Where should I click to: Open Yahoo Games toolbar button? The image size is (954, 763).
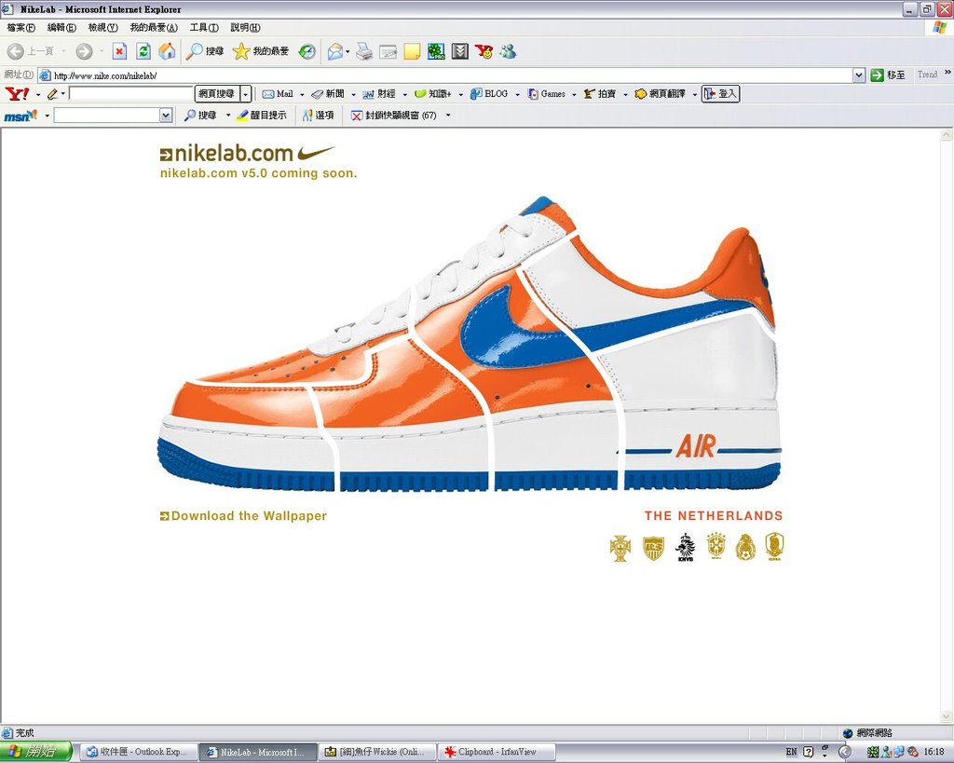pos(547,94)
